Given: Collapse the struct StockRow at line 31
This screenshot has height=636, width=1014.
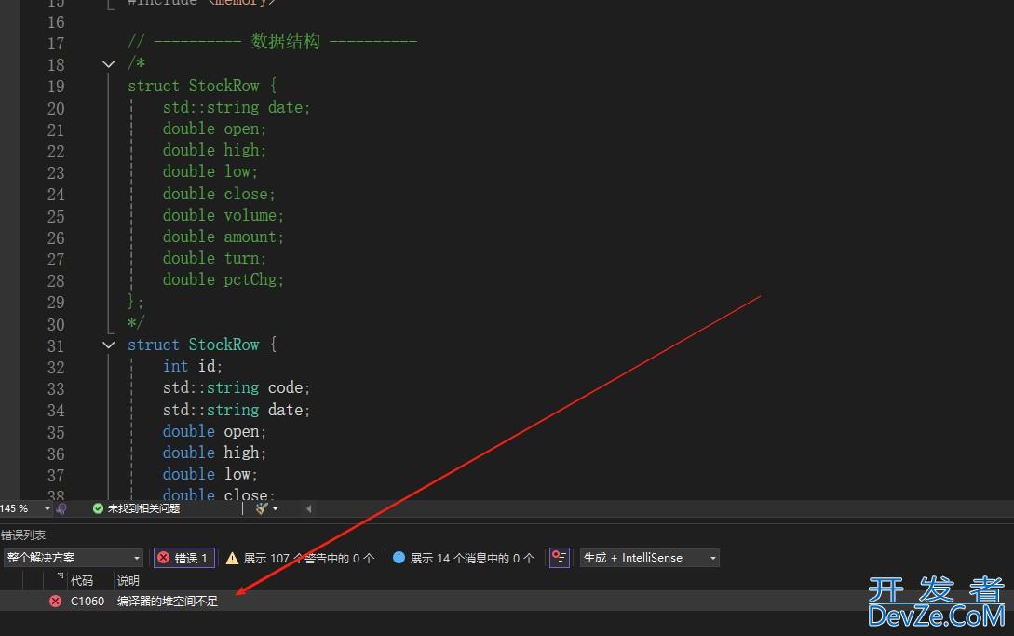Looking at the screenshot, I should [x=109, y=345].
